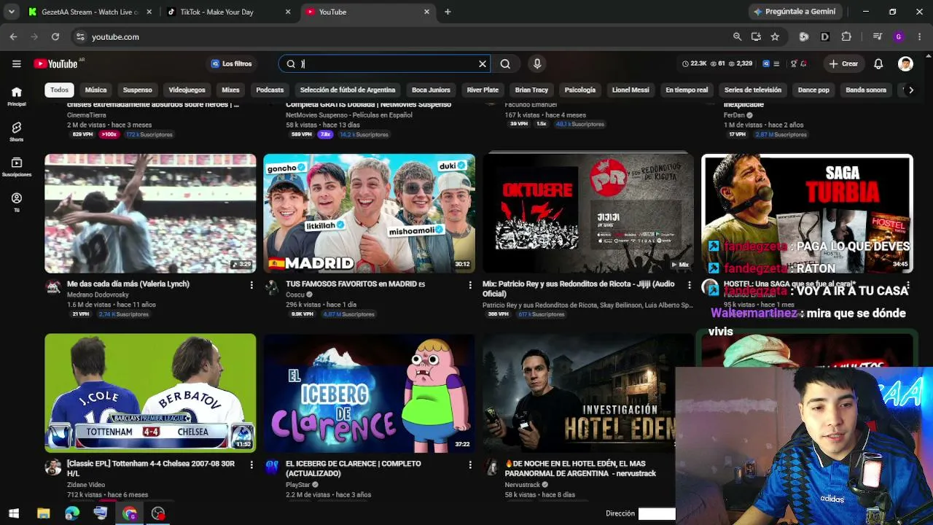Screen dimensions: 933x525
Task: Go back in browser history
Action: point(13,36)
